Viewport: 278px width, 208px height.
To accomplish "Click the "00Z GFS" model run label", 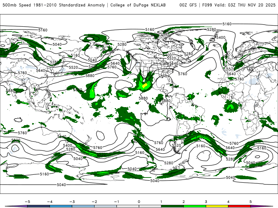I will coord(188,5).
